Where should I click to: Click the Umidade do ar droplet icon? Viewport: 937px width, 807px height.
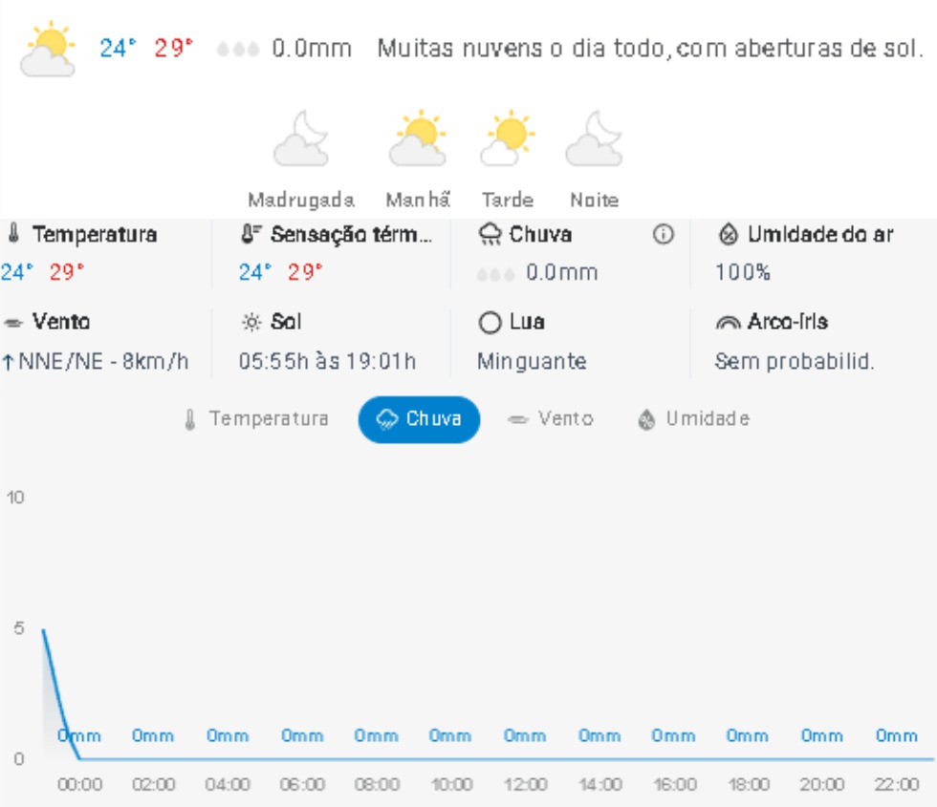(729, 235)
